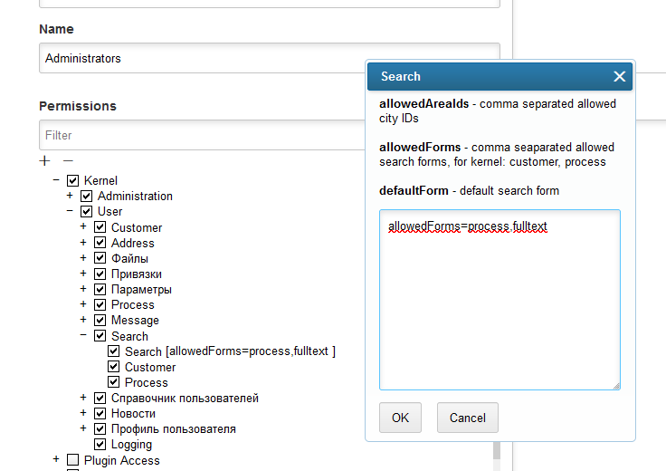Collapse all permissions with minus icon

[x=68, y=160]
